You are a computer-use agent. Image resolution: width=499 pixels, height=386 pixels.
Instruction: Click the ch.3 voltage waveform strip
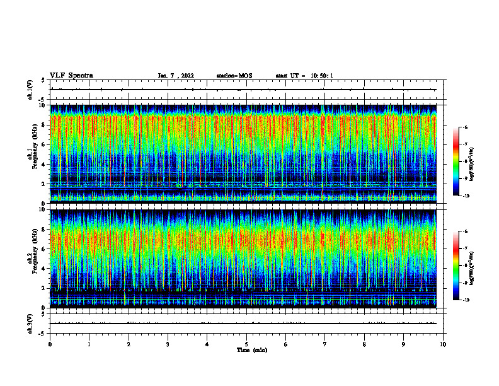click(x=246, y=324)
